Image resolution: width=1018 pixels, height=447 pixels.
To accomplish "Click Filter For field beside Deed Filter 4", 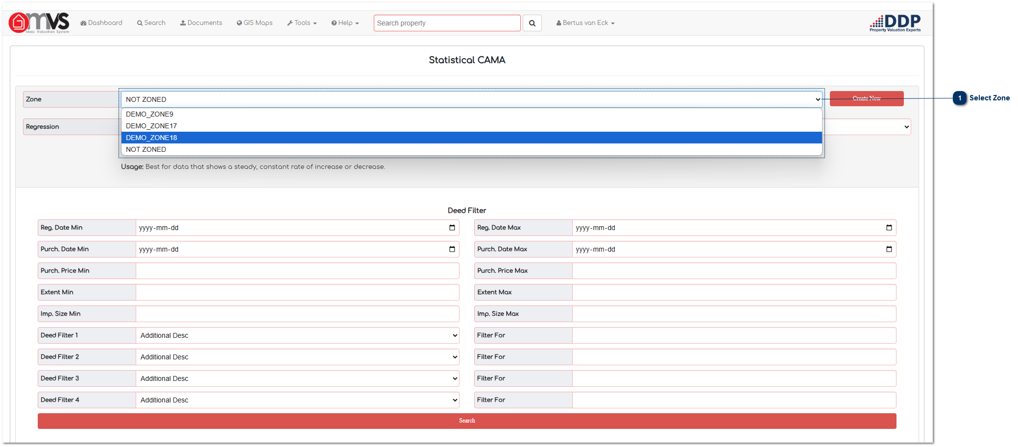I will pyautogui.click(x=734, y=400).
